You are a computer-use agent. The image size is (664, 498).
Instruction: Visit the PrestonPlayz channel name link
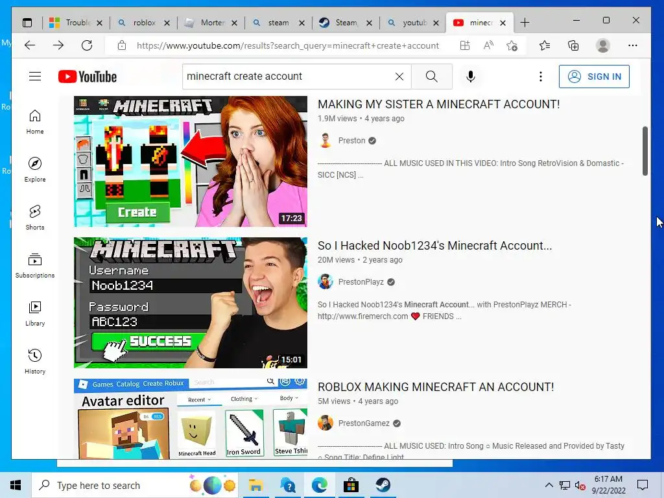coord(361,282)
